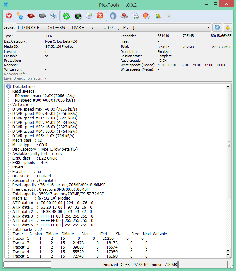The image size is (236, 271).
Task: Click the blue disc info icon
Action: 113,16
